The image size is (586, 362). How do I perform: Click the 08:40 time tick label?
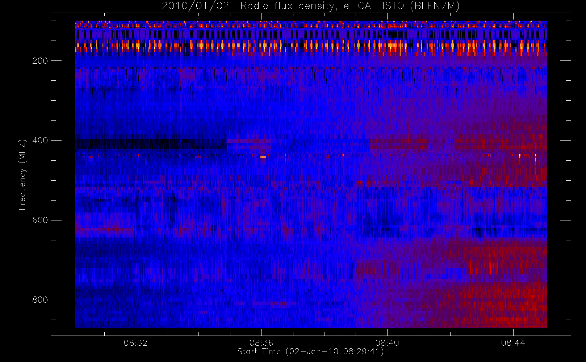(387, 343)
